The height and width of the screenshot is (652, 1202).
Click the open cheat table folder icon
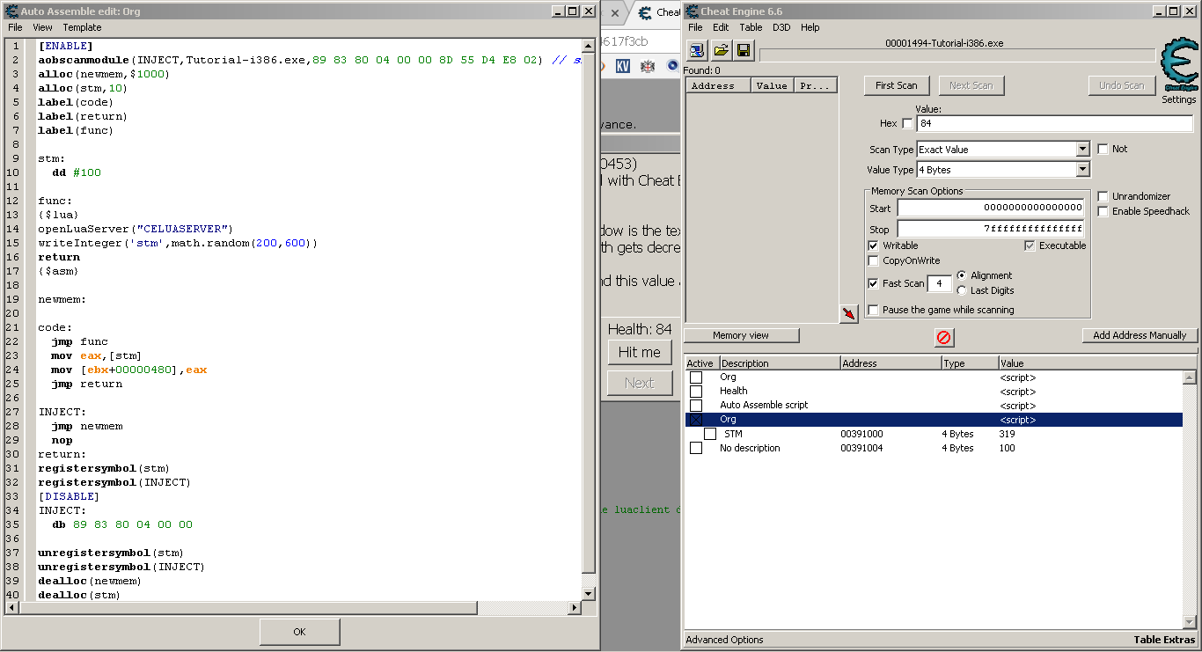(x=721, y=50)
